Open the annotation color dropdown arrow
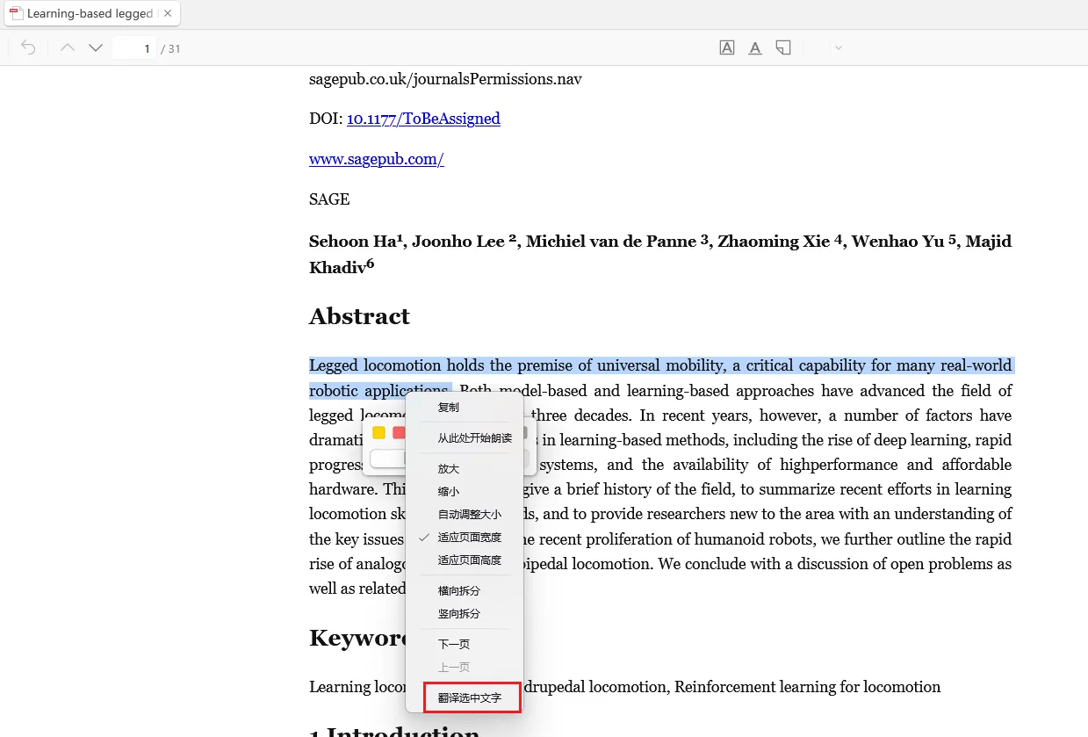The height and width of the screenshot is (737, 1088). tap(839, 47)
